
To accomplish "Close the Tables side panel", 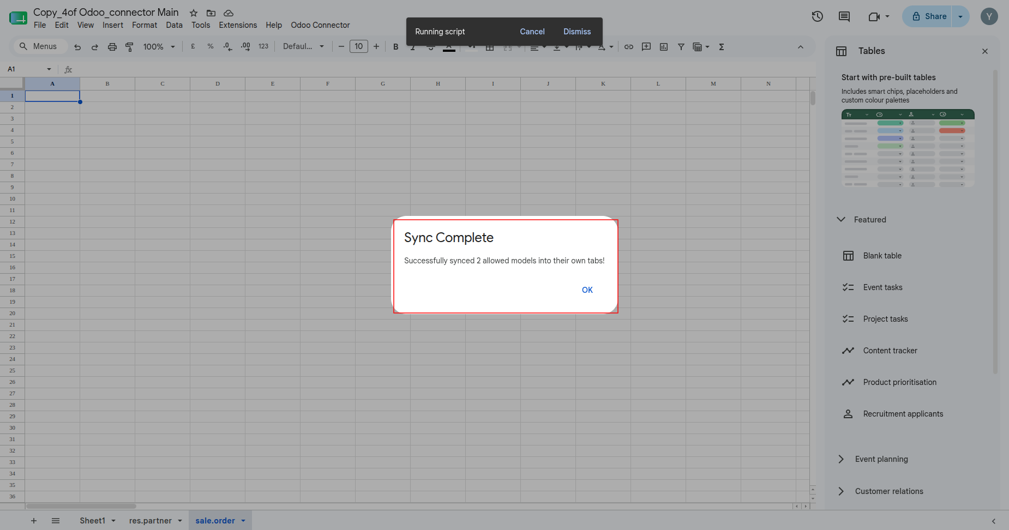I will tap(985, 51).
